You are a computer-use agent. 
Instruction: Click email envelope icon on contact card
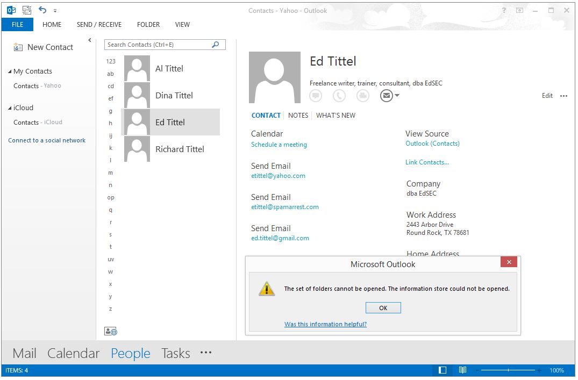tap(386, 96)
